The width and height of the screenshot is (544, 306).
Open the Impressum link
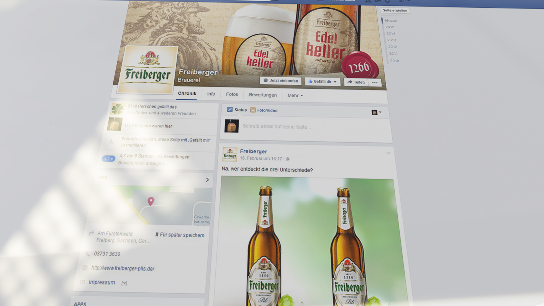(x=102, y=282)
